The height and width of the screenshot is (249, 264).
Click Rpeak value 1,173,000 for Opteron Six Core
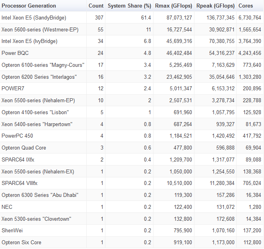click(x=223, y=242)
